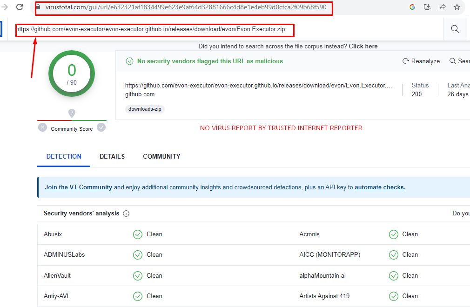Click the ADMINUSLabs vendor name
Screen dimensions: 470x307
[x=64, y=254]
